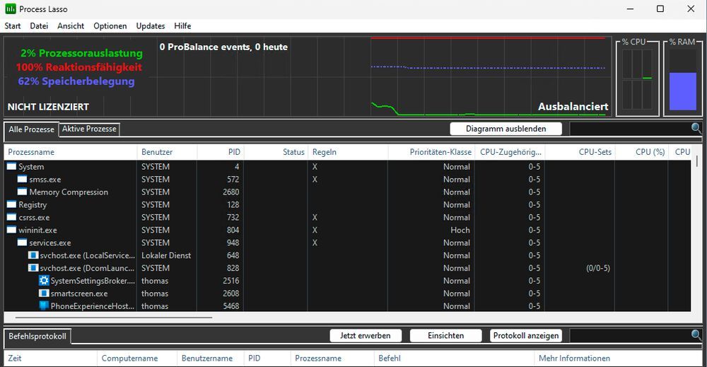The height and width of the screenshot is (367, 707).
Task: Click the PhoneExperienceHost process icon
Action: pos(44,305)
